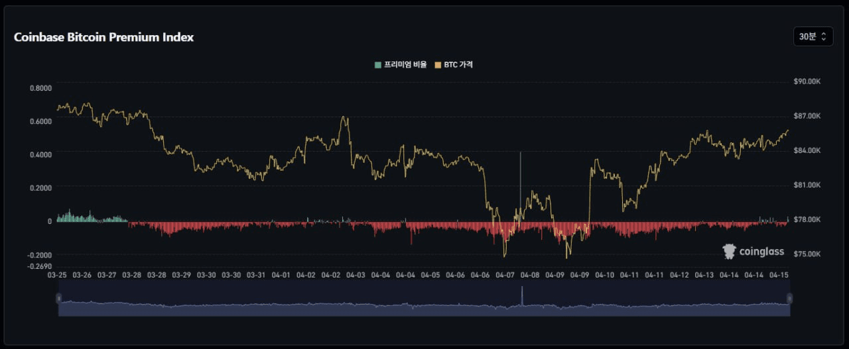Viewport: 849px width, 349px height.
Task: Click the 0.4000 premium axis label
Action: (41, 154)
